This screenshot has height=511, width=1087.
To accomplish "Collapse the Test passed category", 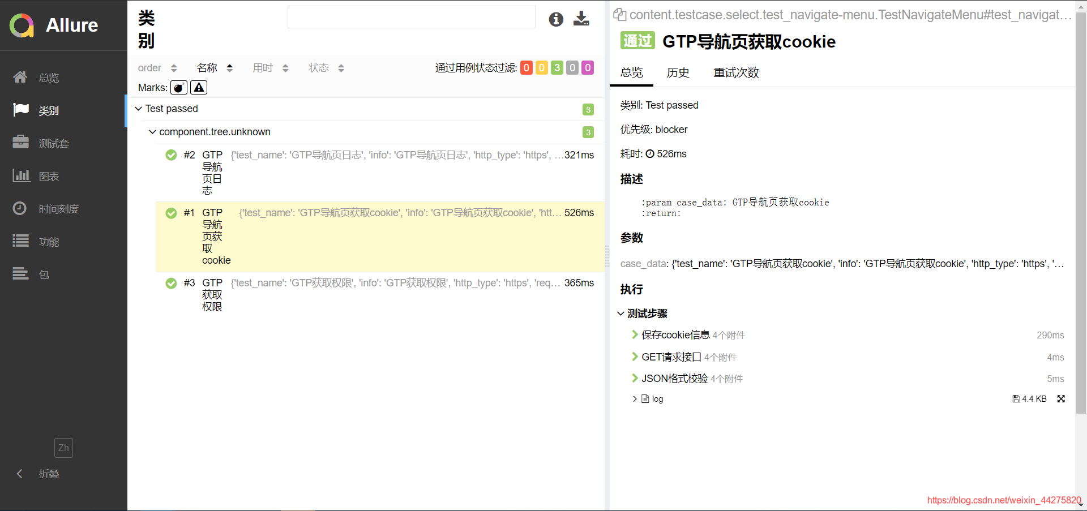I will coord(138,109).
